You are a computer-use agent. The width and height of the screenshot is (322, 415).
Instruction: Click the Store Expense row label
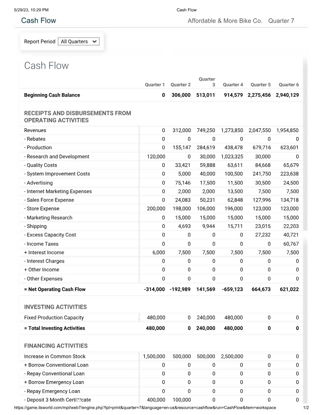point(41,208)
